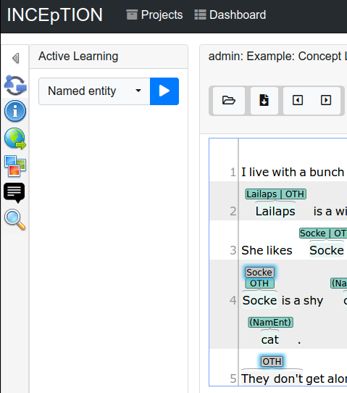Screen dimensions: 347x393
Task: Go to next document arrow icon
Action: point(326,101)
